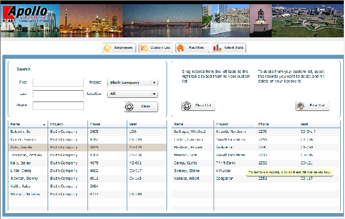Click the Phone search field
The height and width of the screenshot is (219, 345).
58,105
